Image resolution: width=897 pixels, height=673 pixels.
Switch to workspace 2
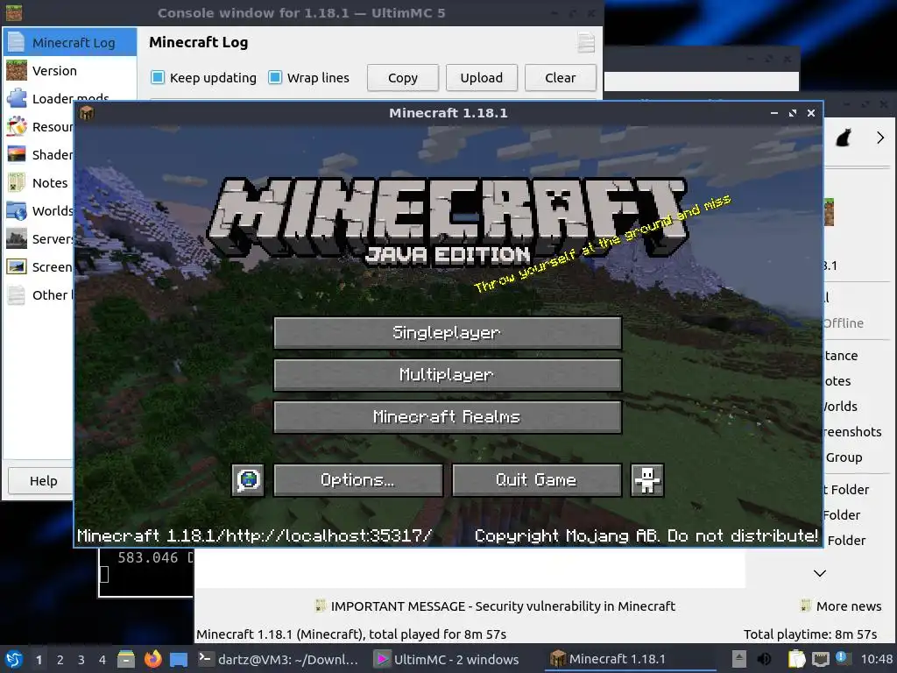point(60,660)
